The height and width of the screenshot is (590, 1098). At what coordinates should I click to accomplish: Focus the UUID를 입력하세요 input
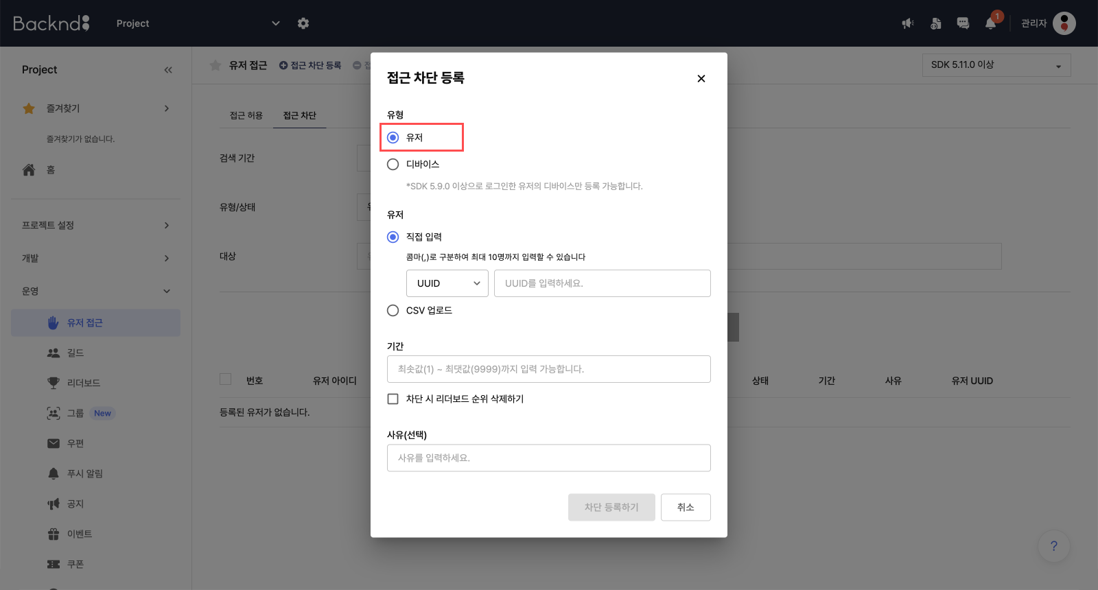pos(603,283)
